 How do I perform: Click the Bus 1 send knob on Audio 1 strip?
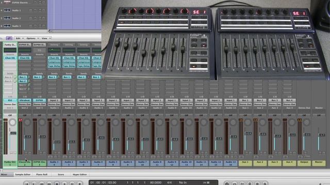[59, 77]
